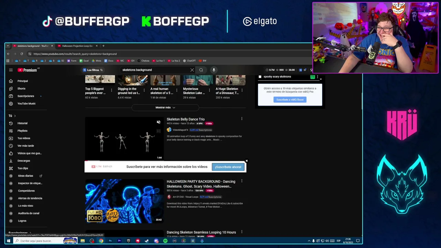The height and width of the screenshot is (248, 441).
Task: Open Suscripciones in the sidebar
Action: click(x=26, y=96)
